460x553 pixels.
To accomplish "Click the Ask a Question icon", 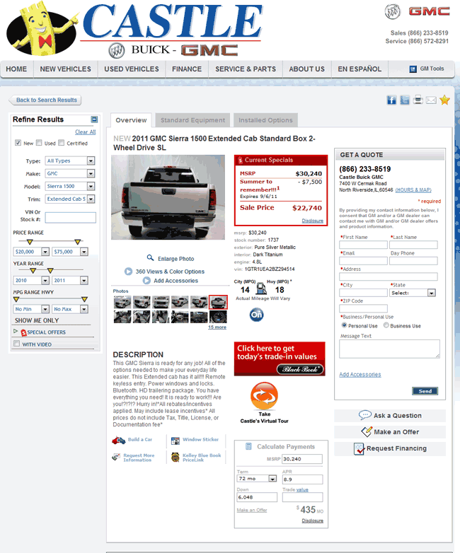I will 364,415.
